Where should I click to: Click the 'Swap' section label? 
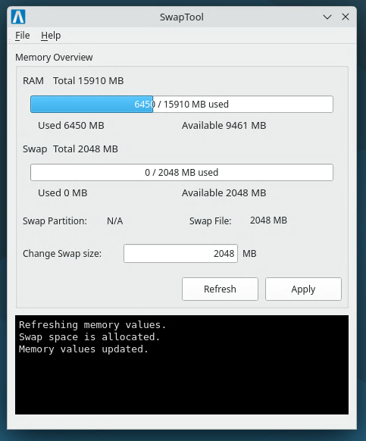pos(35,149)
